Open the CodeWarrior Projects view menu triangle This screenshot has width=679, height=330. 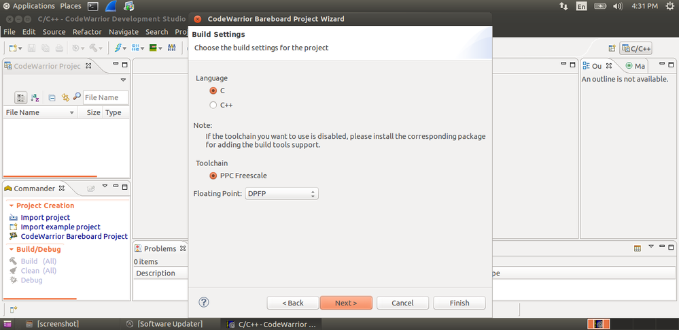coord(123,80)
